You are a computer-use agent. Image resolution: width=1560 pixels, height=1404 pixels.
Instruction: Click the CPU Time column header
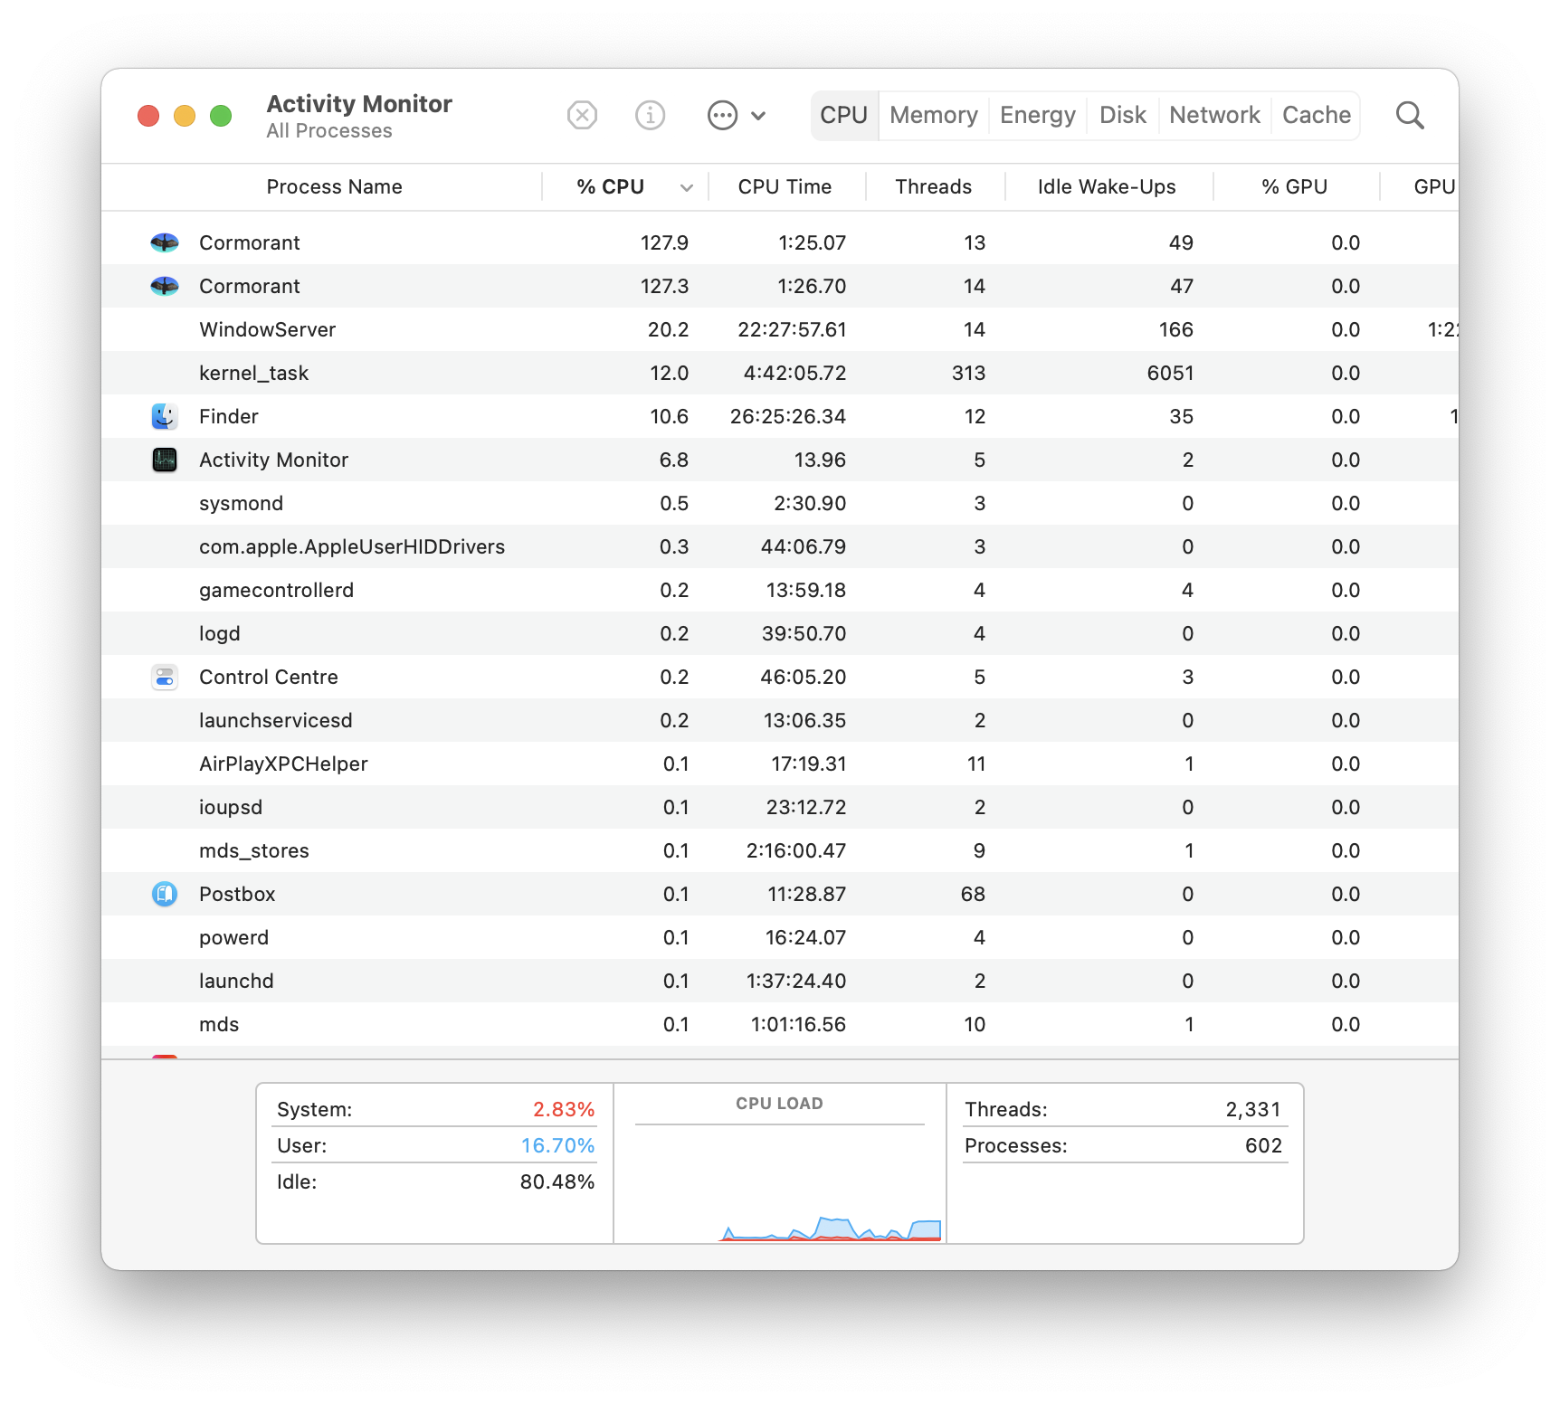(785, 187)
